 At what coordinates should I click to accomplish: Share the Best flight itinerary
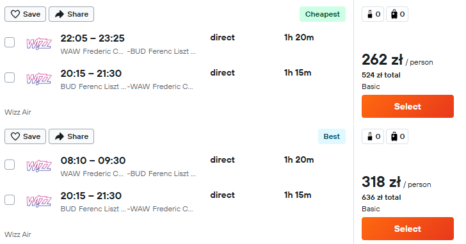(71, 136)
